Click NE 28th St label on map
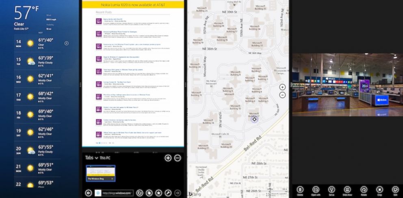 click(x=258, y=163)
